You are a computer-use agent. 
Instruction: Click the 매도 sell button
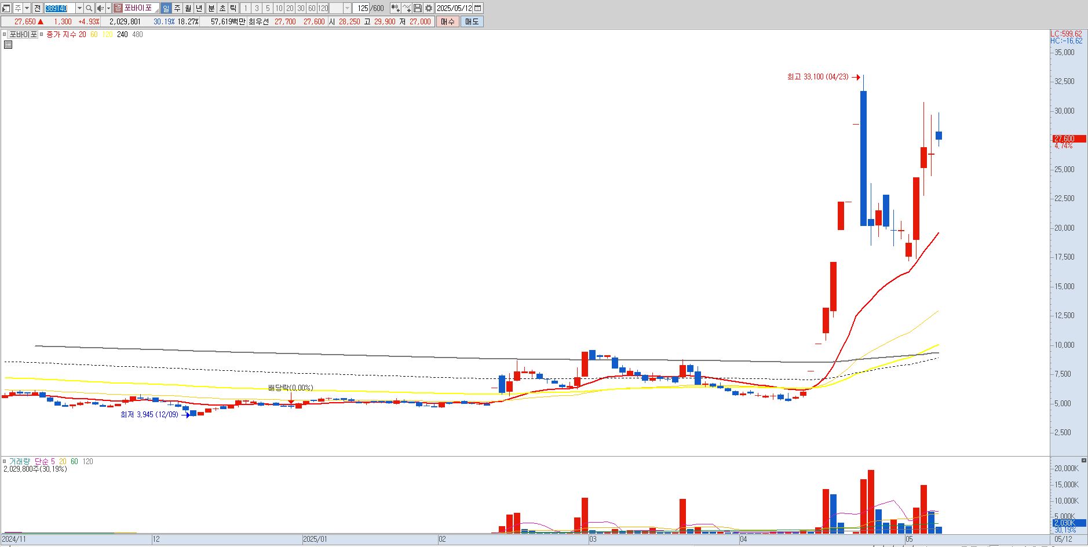pyautogui.click(x=472, y=21)
